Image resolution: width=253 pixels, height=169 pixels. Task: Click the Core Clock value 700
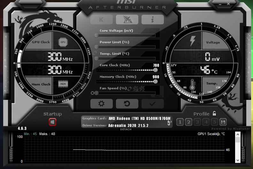click(156, 65)
